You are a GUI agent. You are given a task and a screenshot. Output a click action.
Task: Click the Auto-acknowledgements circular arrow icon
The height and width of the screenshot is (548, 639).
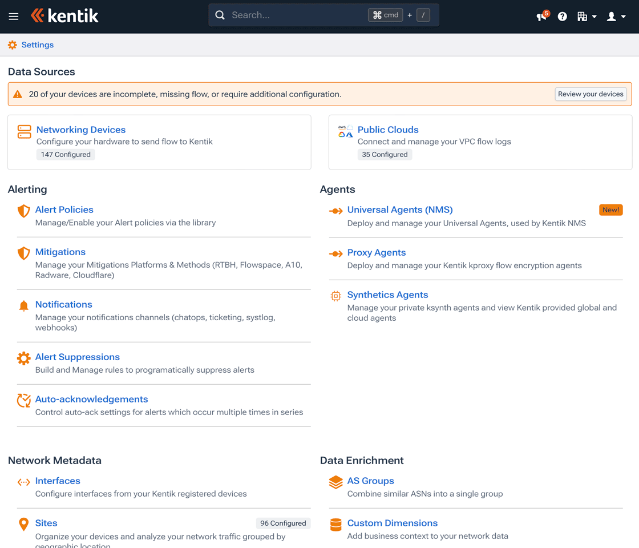click(23, 400)
